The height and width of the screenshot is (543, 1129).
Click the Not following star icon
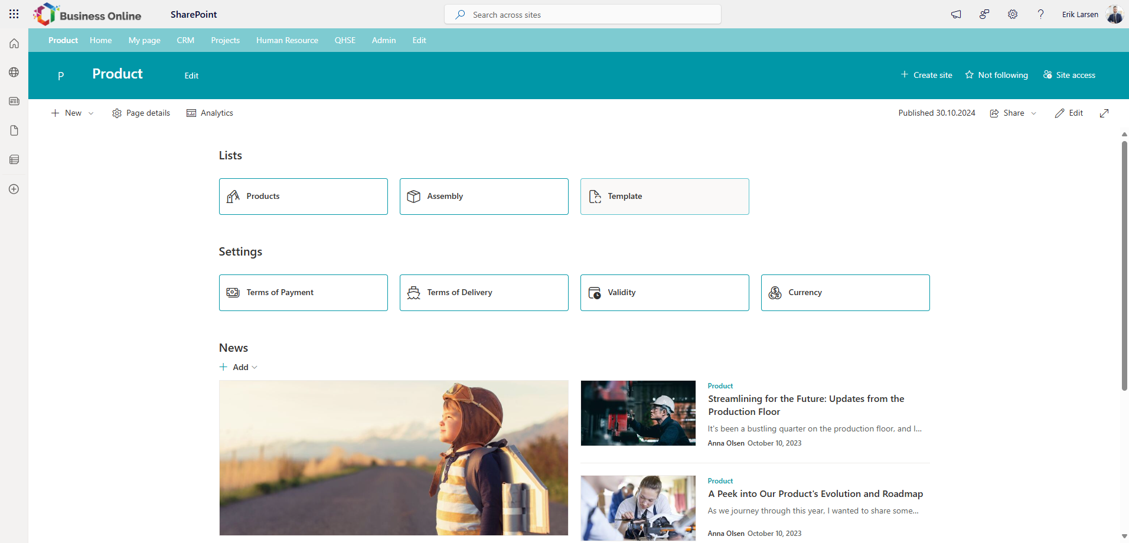pos(970,75)
